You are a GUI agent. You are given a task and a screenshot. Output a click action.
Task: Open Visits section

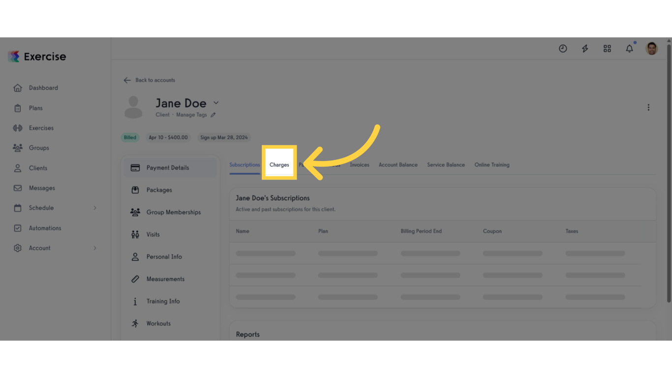170,235
